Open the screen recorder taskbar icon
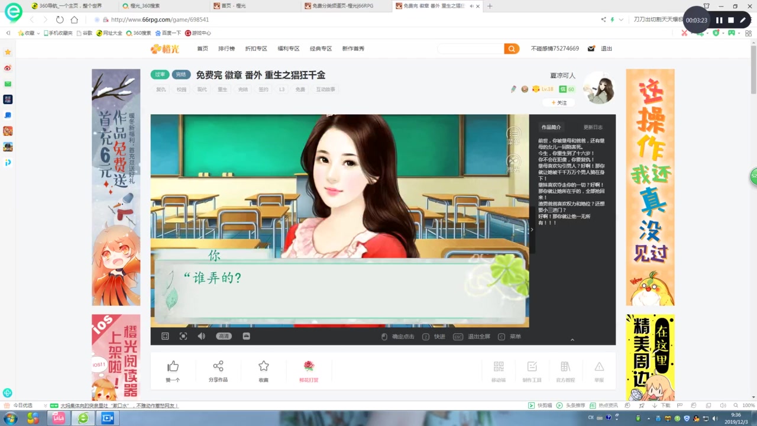 pos(108,418)
